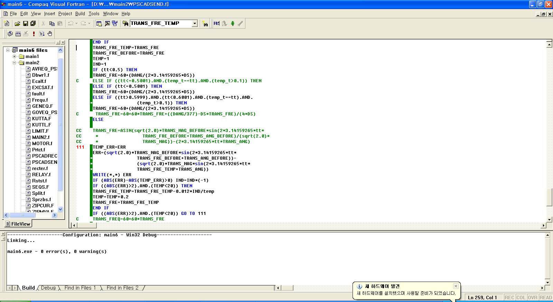Click the Go debug icon
This screenshot has height=302, width=553.
coord(42,34)
